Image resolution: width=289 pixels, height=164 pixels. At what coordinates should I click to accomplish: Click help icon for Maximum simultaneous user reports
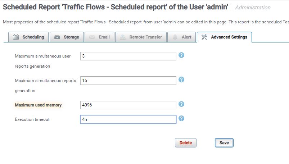click(x=181, y=55)
